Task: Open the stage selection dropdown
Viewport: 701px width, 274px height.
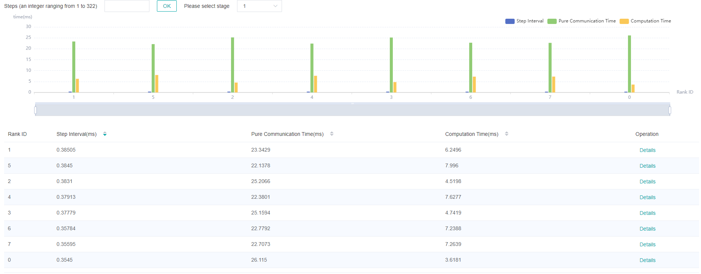Action: click(x=259, y=6)
